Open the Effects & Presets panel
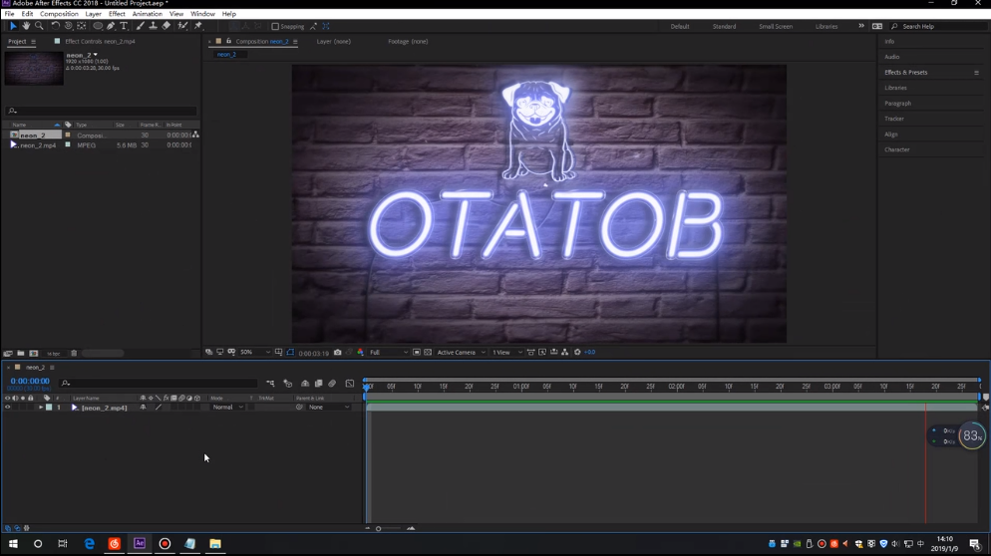991x556 pixels. tap(905, 73)
